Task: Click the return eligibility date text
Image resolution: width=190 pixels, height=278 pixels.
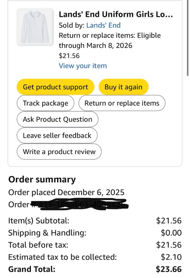Action: point(110,41)
